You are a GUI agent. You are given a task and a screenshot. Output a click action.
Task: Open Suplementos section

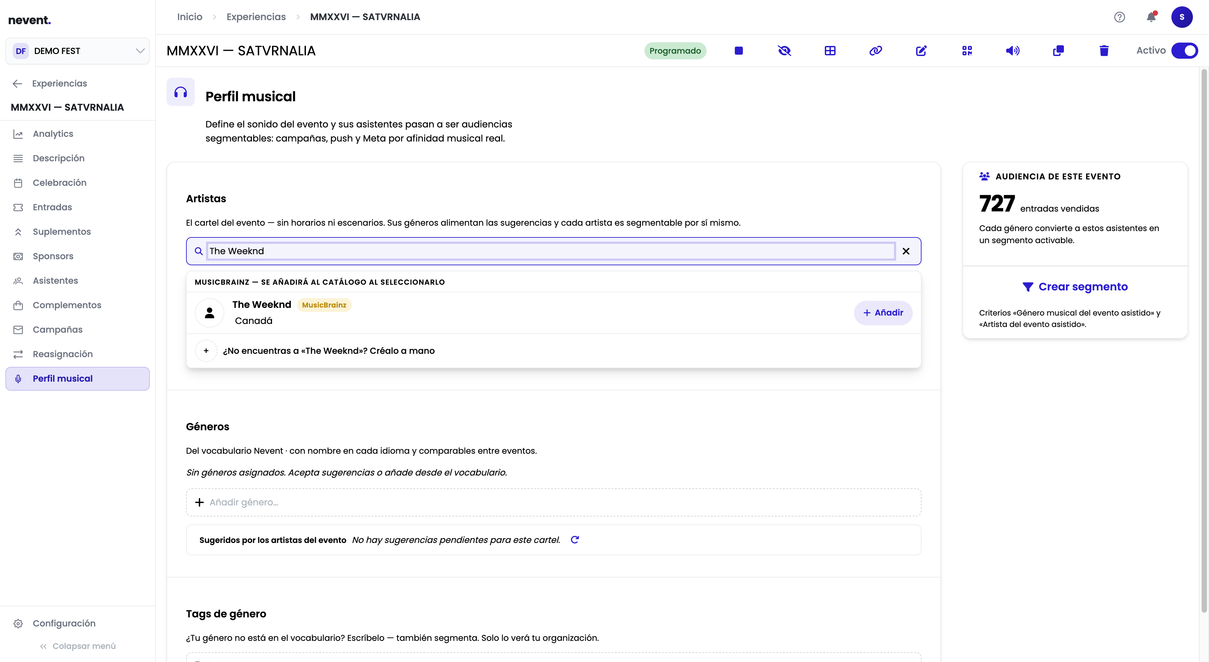pos(78,232)
